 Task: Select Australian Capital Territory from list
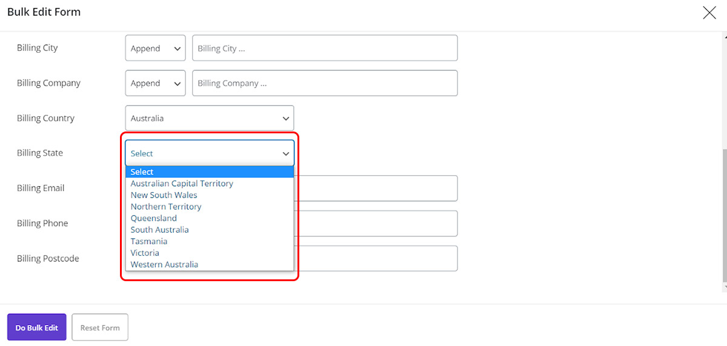tap(182, 184)
